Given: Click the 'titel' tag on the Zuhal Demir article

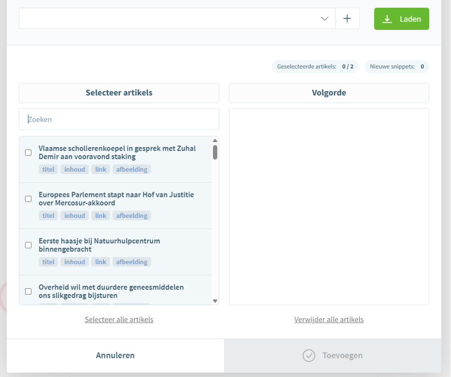Looking at the screenshot, I should click(48, 169).
